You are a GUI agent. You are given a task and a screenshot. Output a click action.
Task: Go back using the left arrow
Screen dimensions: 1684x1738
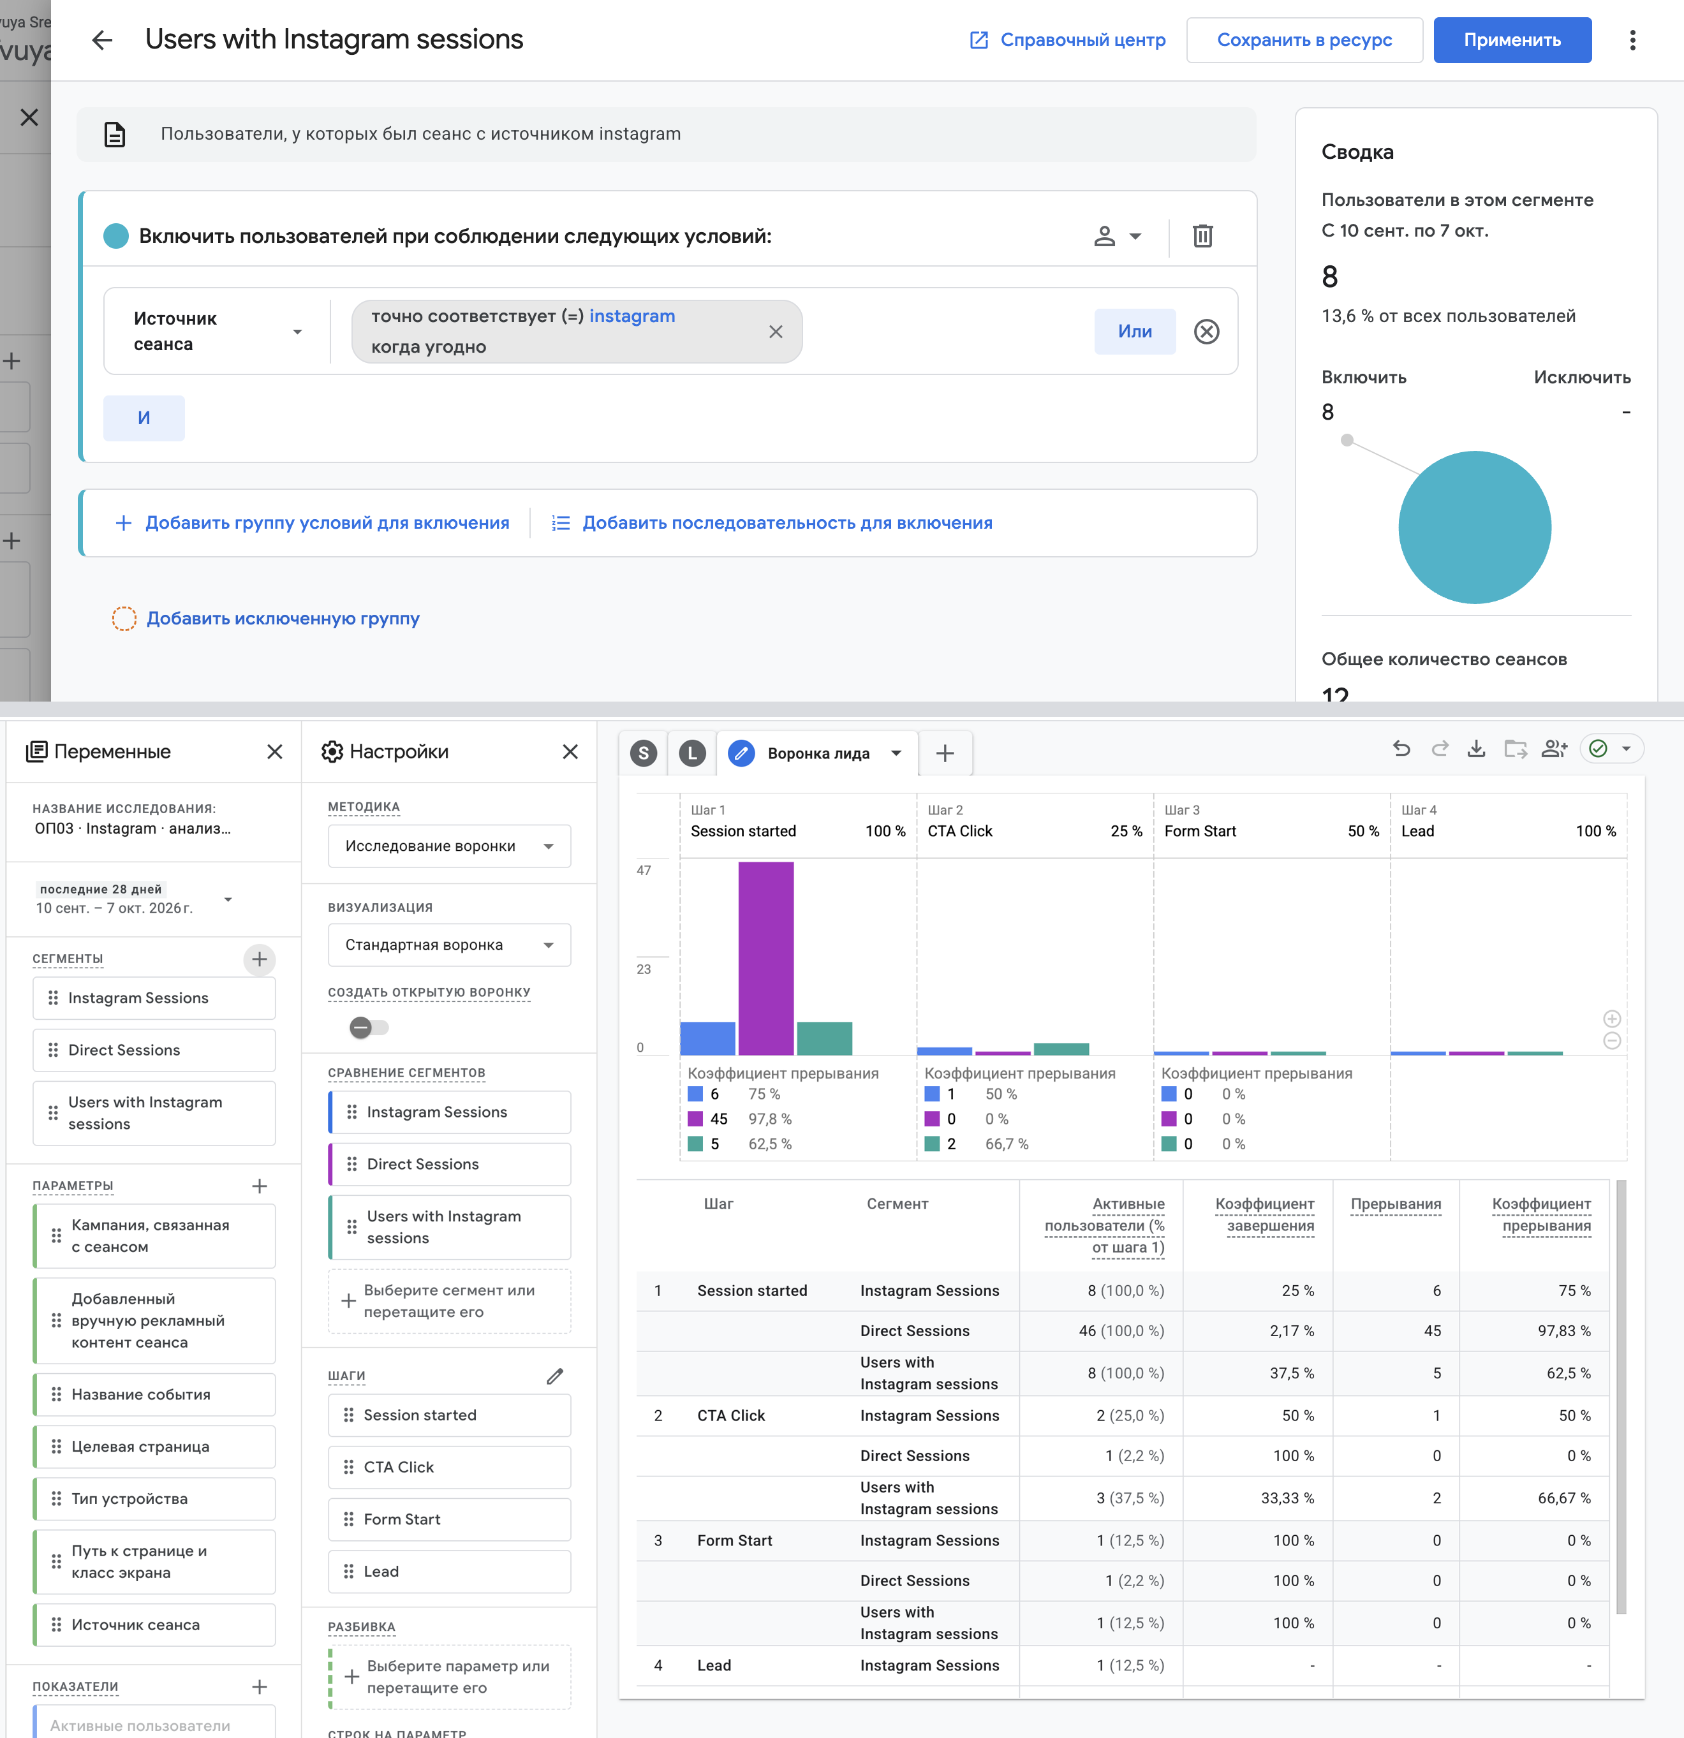point(103,40)
